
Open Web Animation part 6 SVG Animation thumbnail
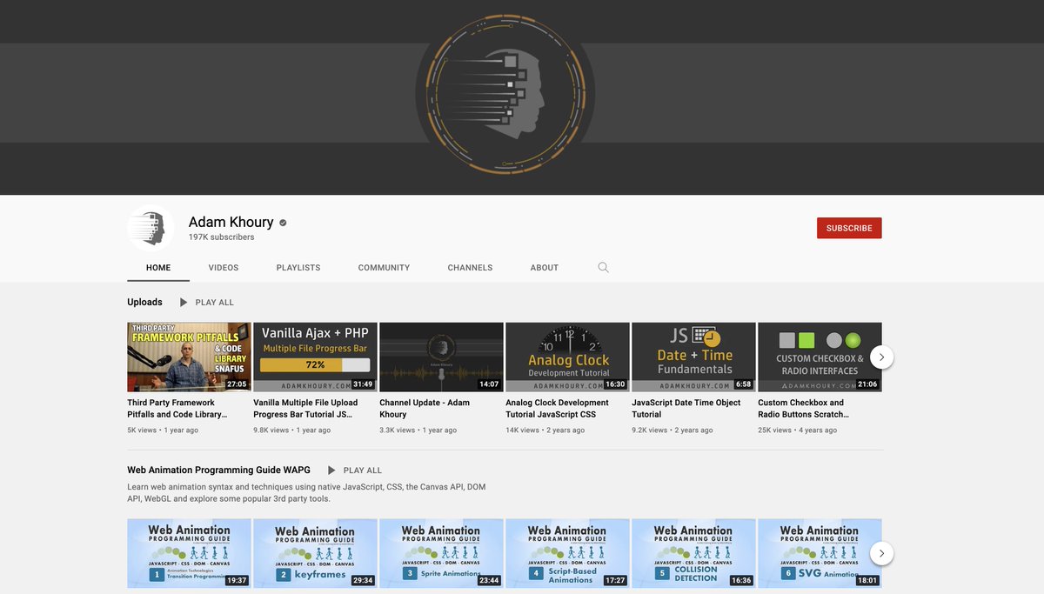click(x=820, y=553)
